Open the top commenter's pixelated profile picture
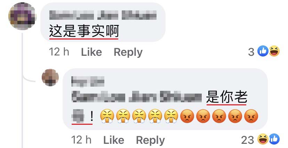 22,16
